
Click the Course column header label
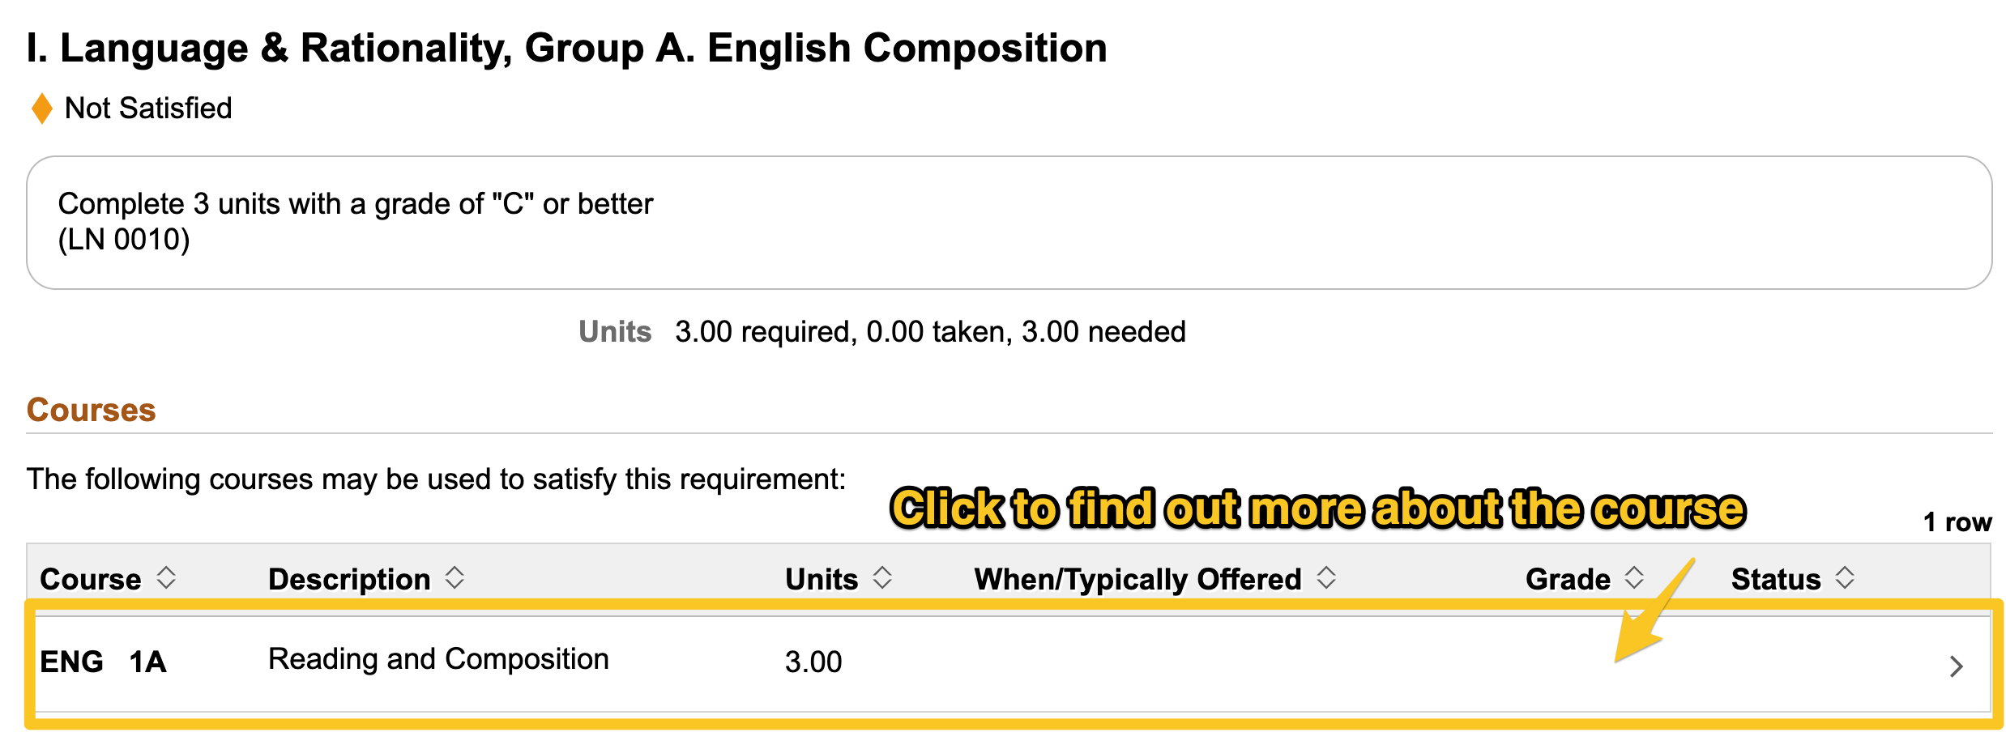[91, 580]
